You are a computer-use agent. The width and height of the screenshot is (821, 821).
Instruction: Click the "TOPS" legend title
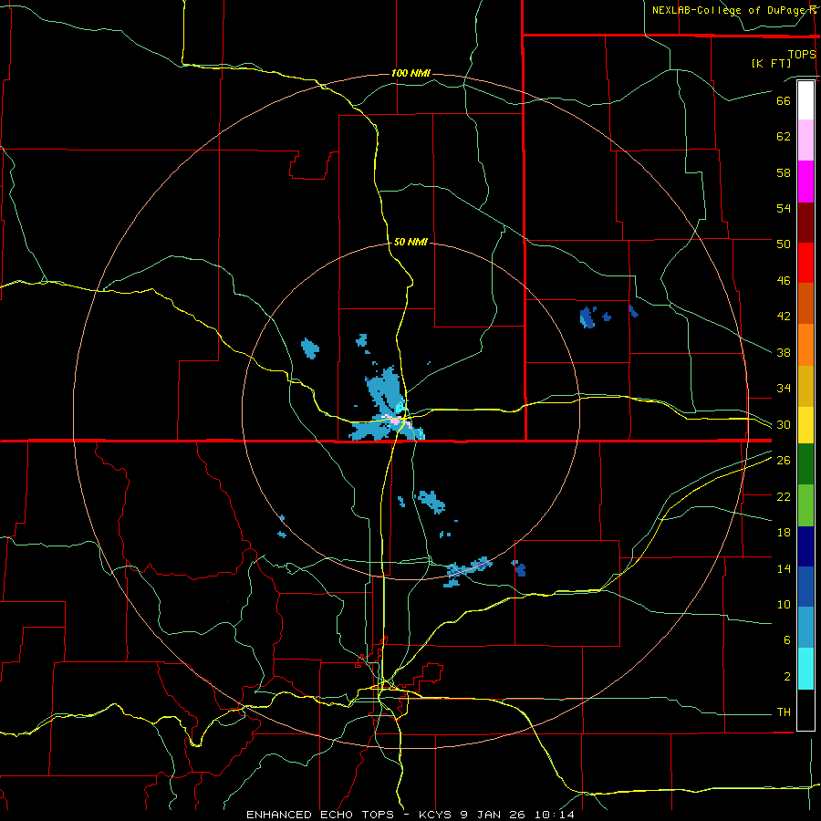pos(802,54)
